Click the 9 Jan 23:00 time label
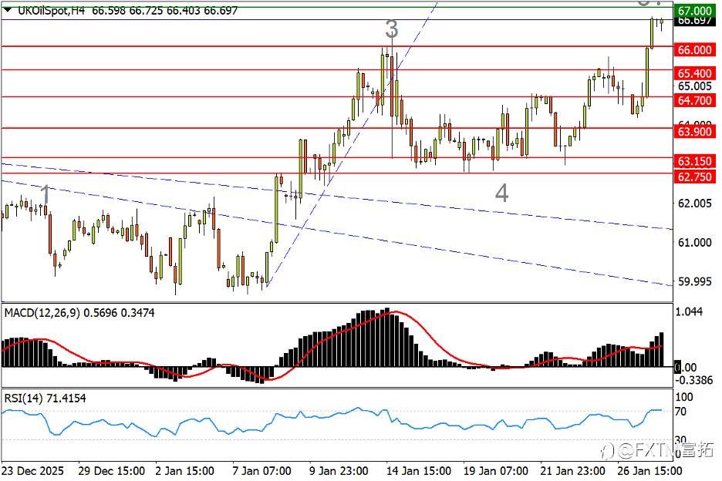Viewport: 722px width, 481px height. click(339, 471)
